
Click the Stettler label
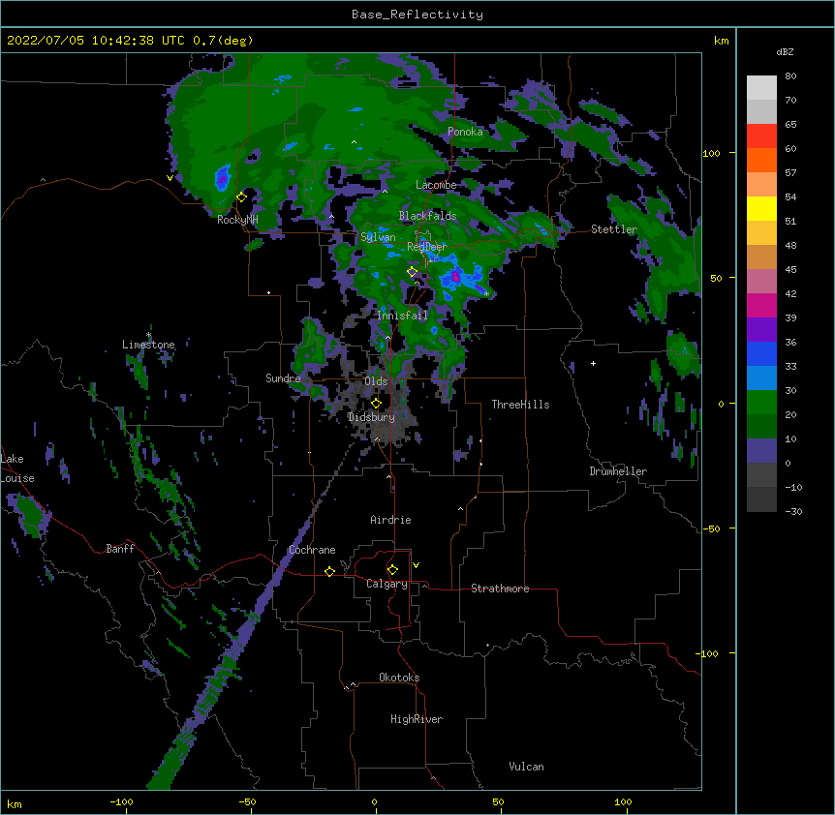(x=614, y=229)
